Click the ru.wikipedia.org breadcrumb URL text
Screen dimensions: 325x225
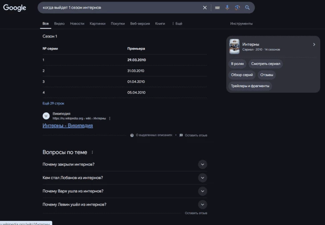coord(79,119)
